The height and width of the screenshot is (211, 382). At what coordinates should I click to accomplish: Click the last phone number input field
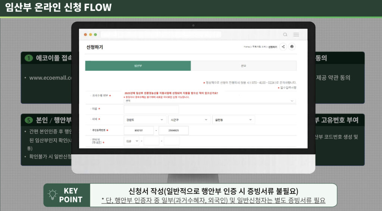(172, 141)
